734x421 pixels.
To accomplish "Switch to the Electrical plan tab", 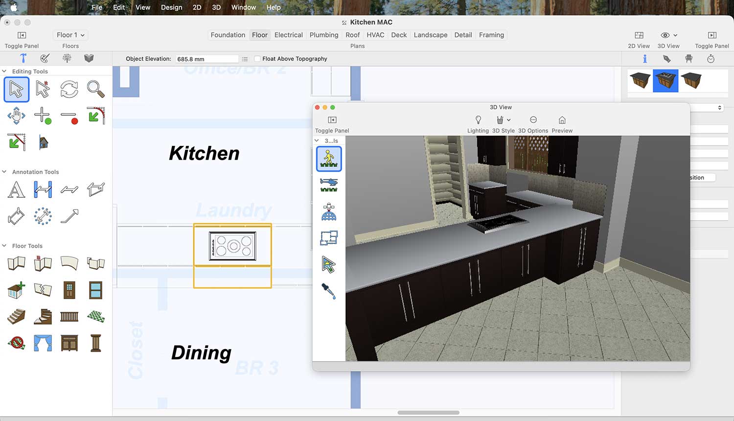I will [x=288, y=35].
